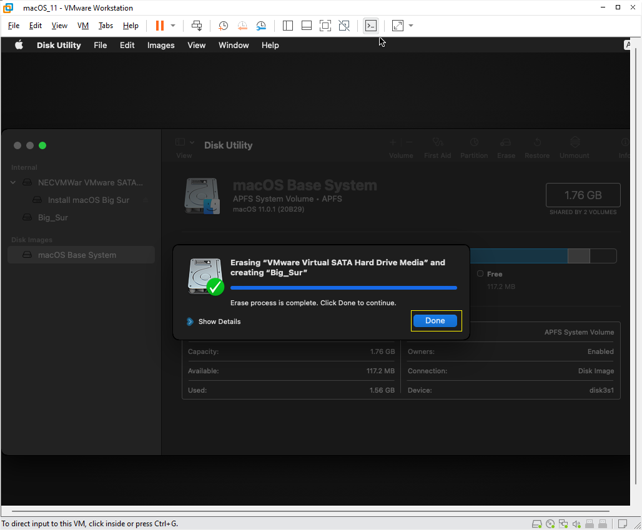Collapse the NECVMWar VMware SATA disk

[x=13, y=182]
